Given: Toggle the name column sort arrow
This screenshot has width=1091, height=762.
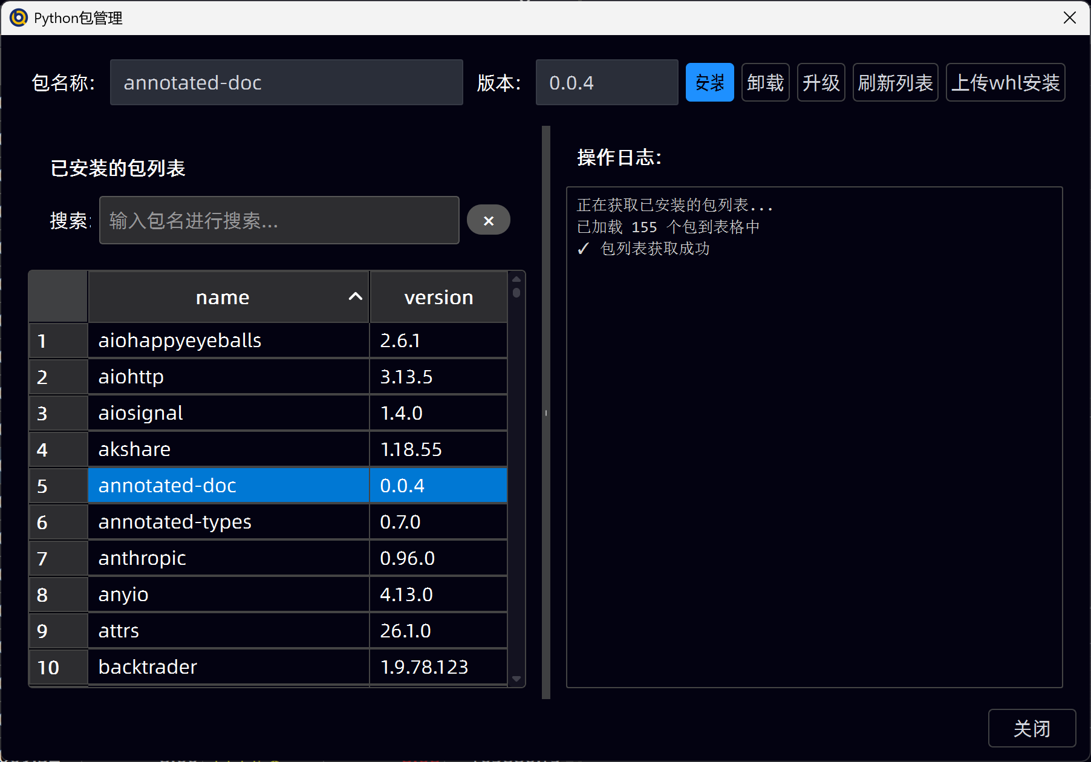Looking at the screenshot, I should point(356,296).
